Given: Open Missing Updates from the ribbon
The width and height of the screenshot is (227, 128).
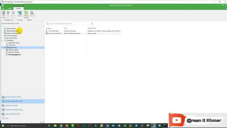Looking at the screenshot, I should [x=26, y=15].
